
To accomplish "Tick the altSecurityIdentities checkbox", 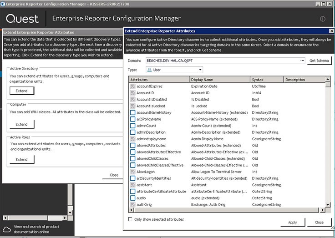I will tap(132, 178).
